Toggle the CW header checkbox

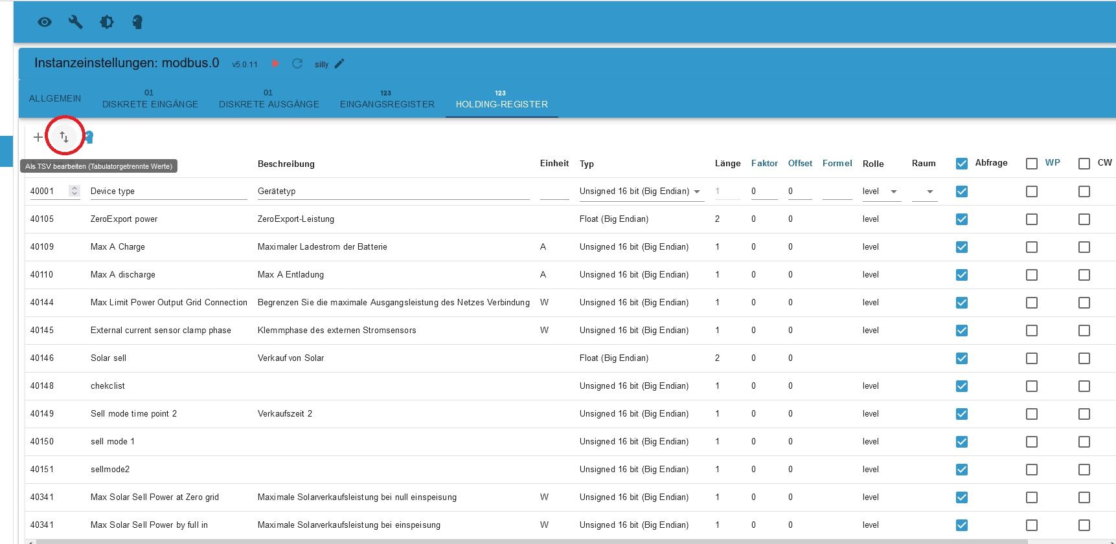[1084, 164]
